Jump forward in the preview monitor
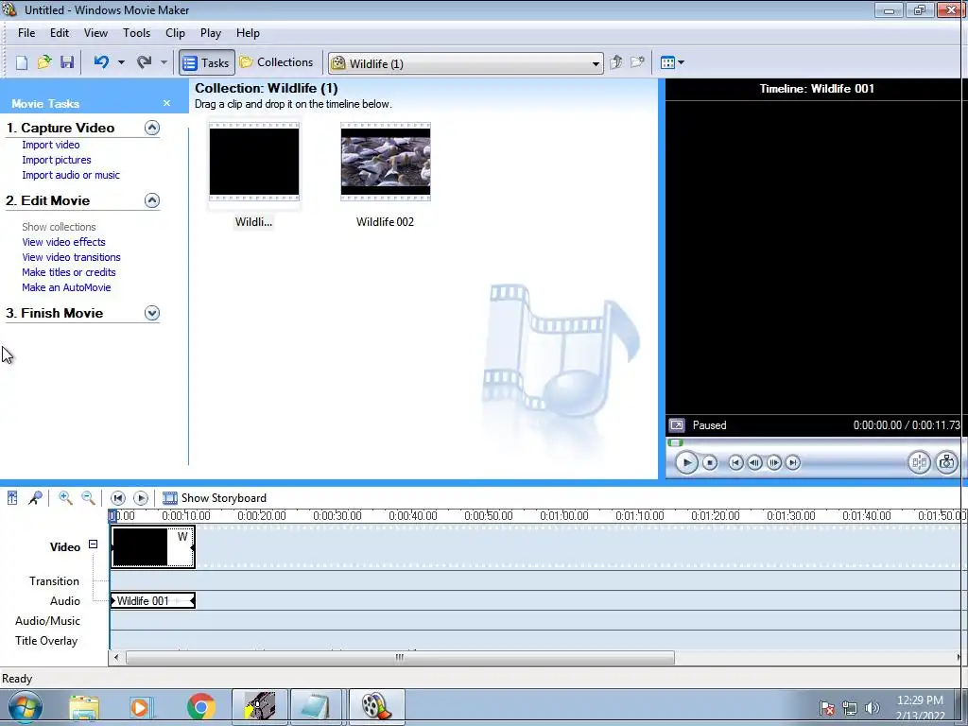 click(x=793, y=462)
